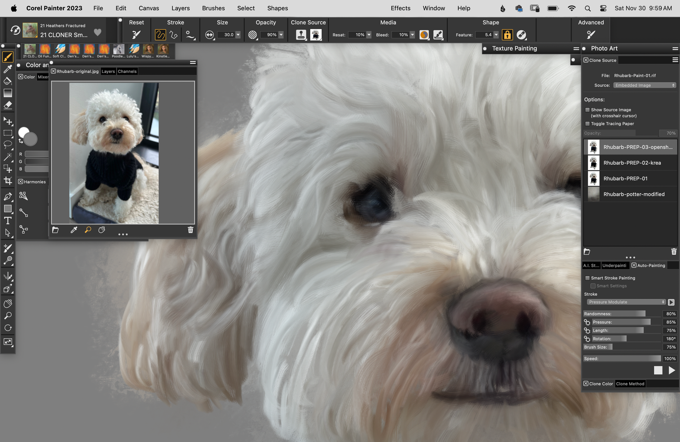Switch to the Channels tab
Viewport: 680px width, 442px height.
pyautogui.click(x=127, y=72)
